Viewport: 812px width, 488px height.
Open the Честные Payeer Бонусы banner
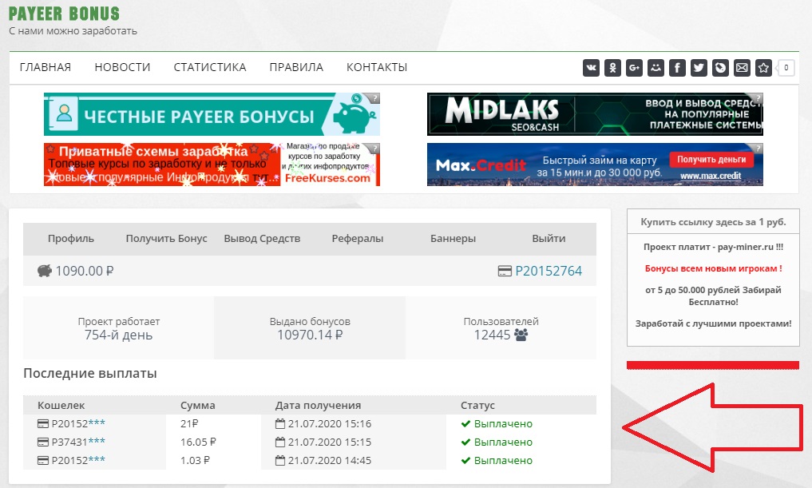212,114
